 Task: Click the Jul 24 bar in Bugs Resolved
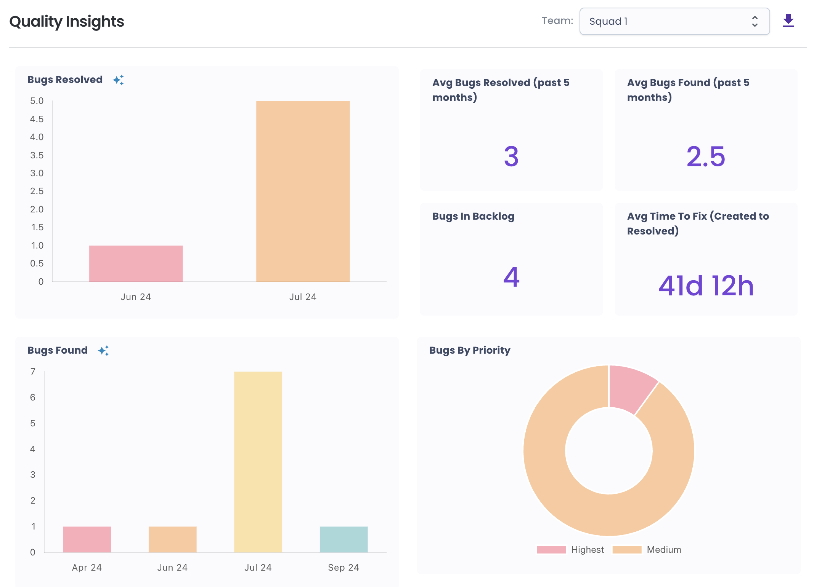303,191
